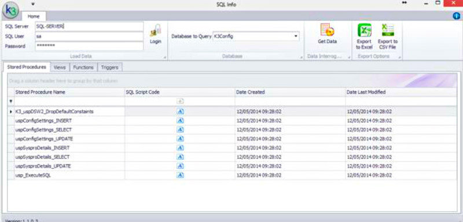Click the Export to Excel icon
The width and height of the screenshot is (463, 222).
click(365, 31)
